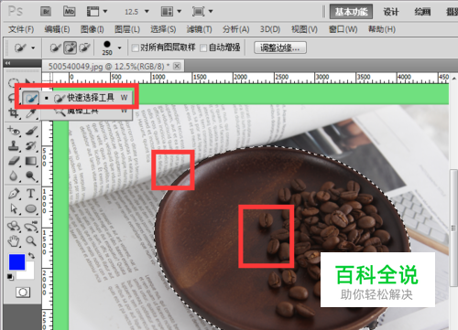This screenshot has width=458, height=330.
Task: Select the Brush tool
Action: point(31,131)
